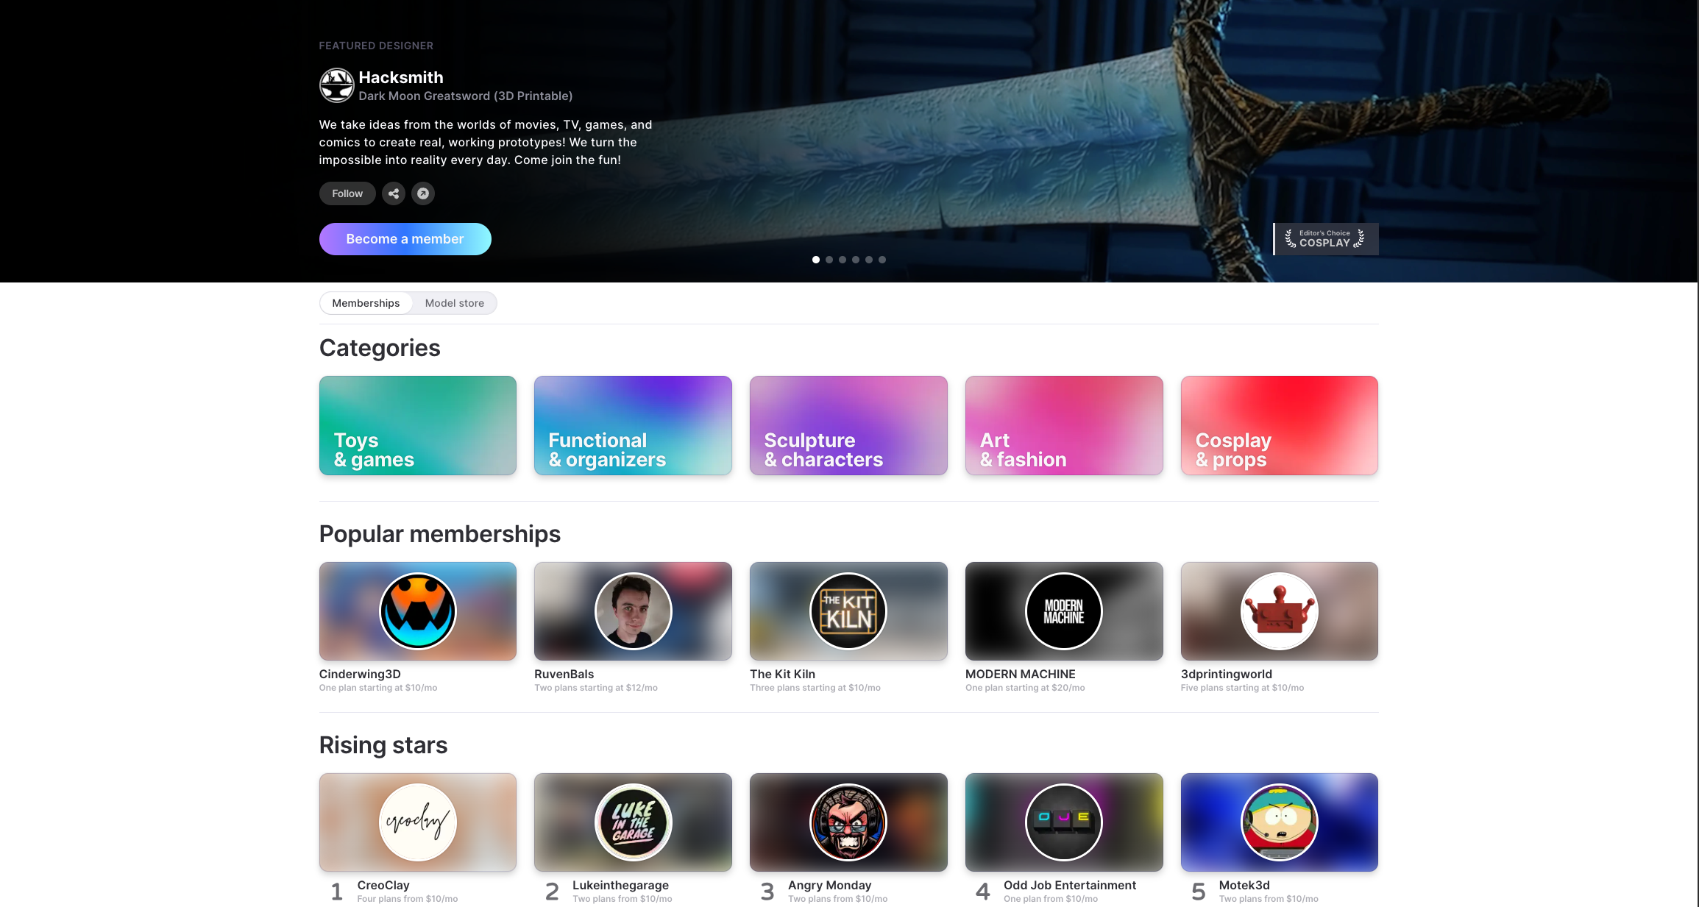Open Cinderwing3D membership avatar

417,611
